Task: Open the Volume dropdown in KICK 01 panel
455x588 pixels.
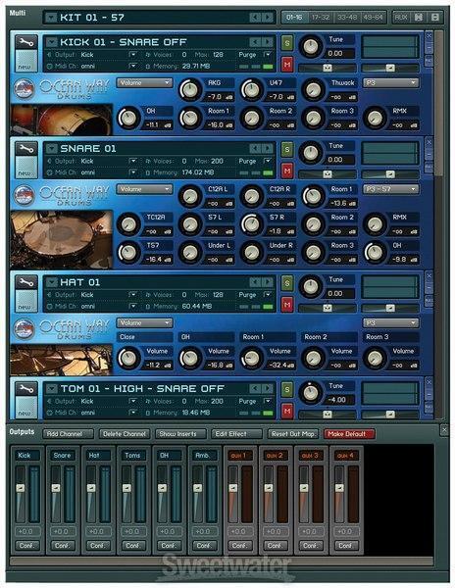Action: (144, 83)
